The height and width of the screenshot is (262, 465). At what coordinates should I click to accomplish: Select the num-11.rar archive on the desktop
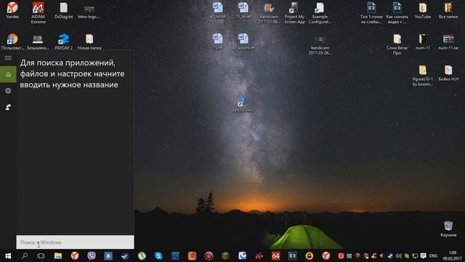tap(448, 41)
